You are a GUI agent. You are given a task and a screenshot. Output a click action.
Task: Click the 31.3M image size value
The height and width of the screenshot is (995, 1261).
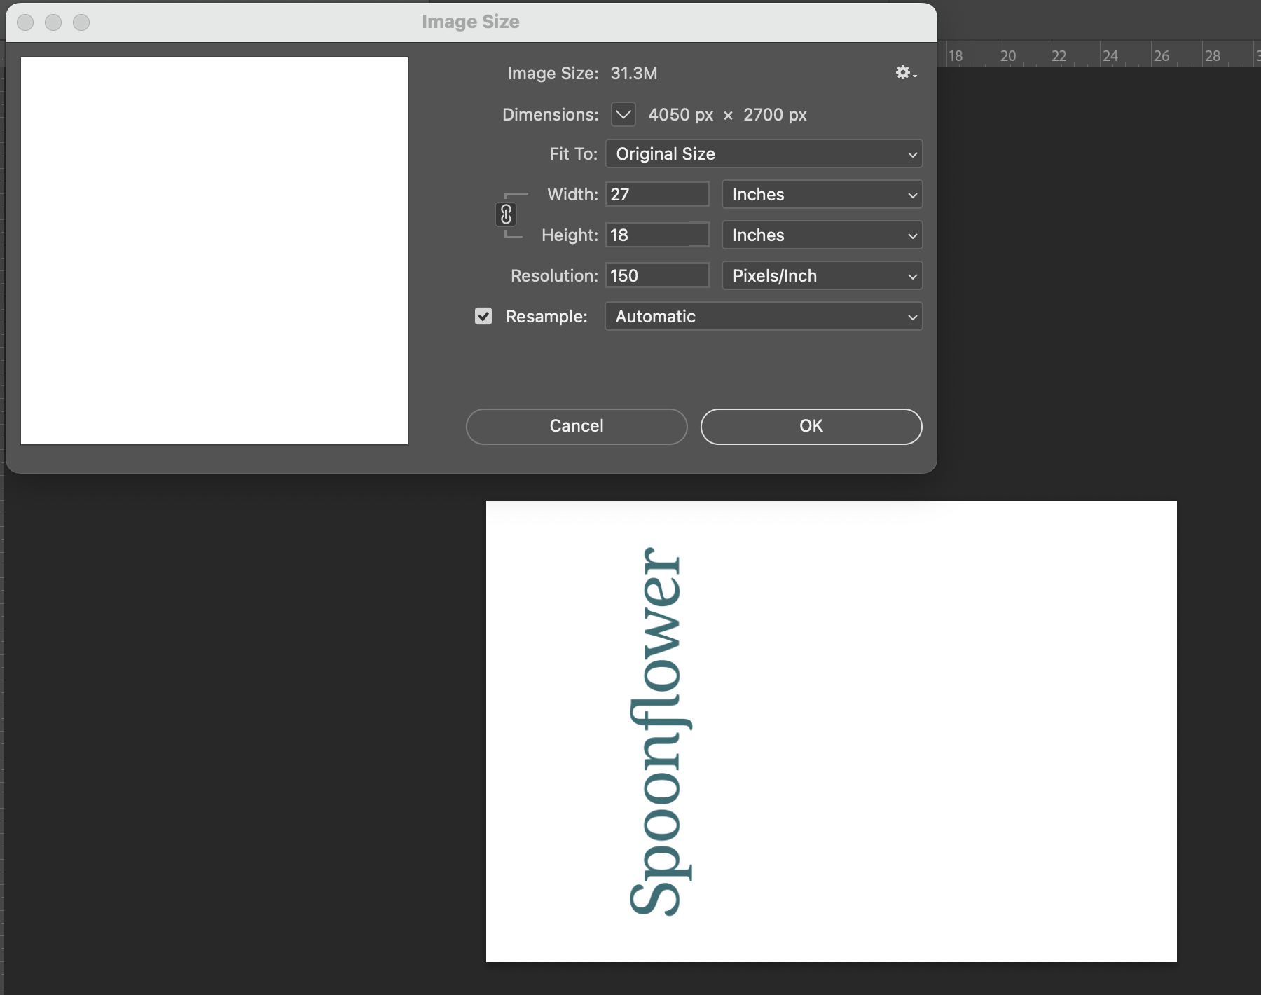click(633, 74)
